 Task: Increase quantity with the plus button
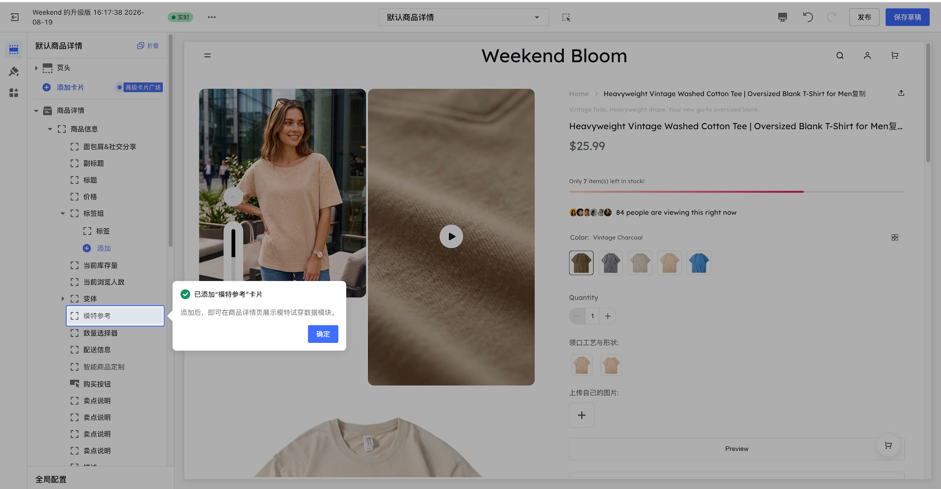tap(608, 316)
